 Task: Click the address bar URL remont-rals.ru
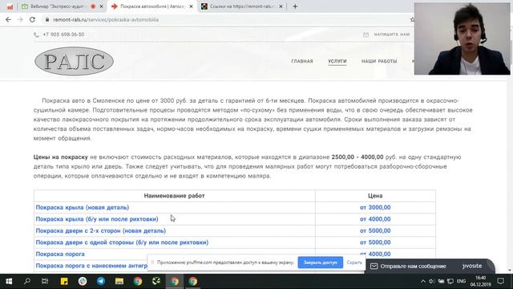click(106, 19)
